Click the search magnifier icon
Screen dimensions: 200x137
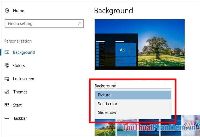coord(80,23)
